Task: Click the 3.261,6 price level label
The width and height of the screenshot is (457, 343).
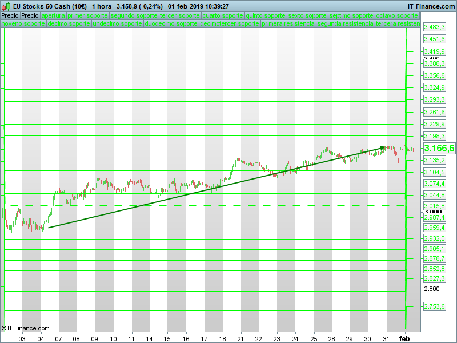Action: [x=434, y=112]
